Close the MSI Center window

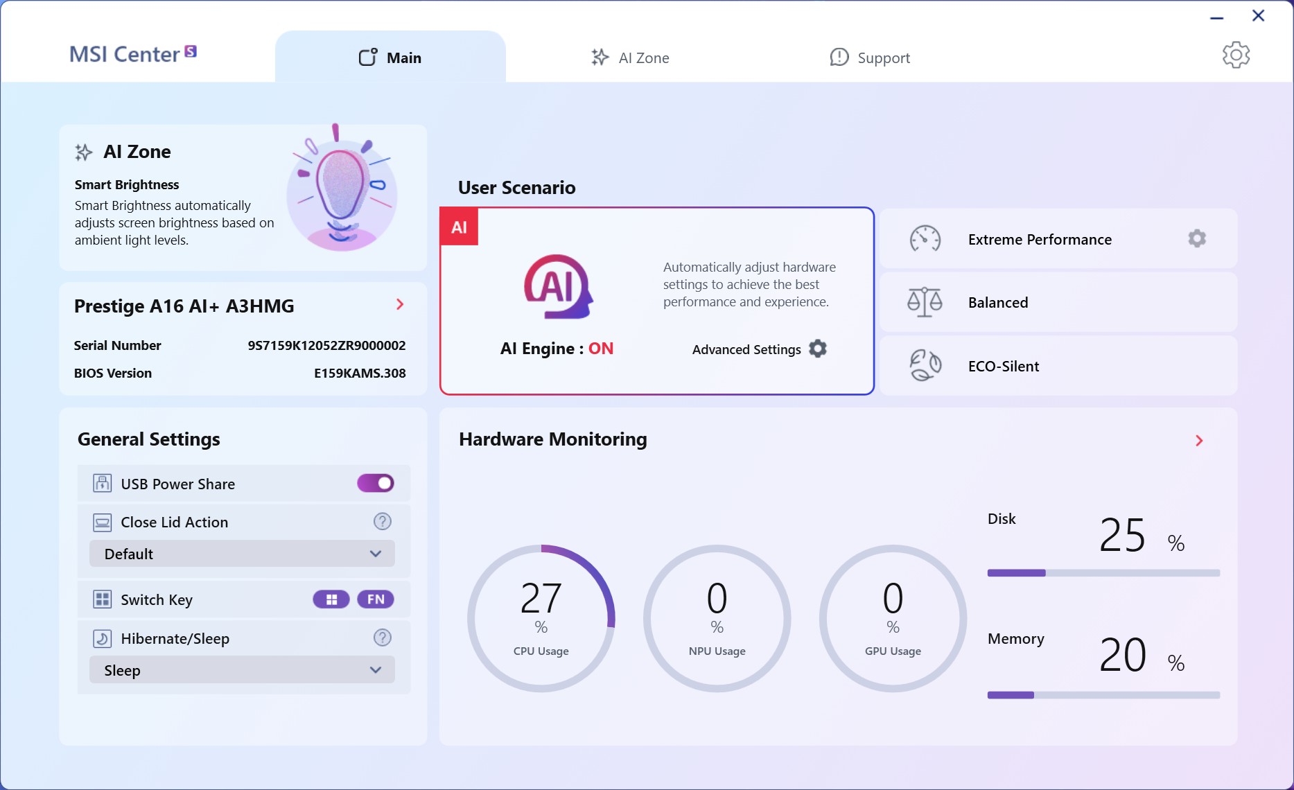pyautogui.click(x=1259, y=15)
